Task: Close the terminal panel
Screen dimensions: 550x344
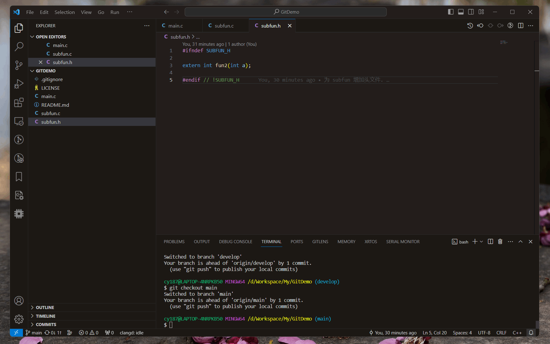Action: [x=530, y=242]
